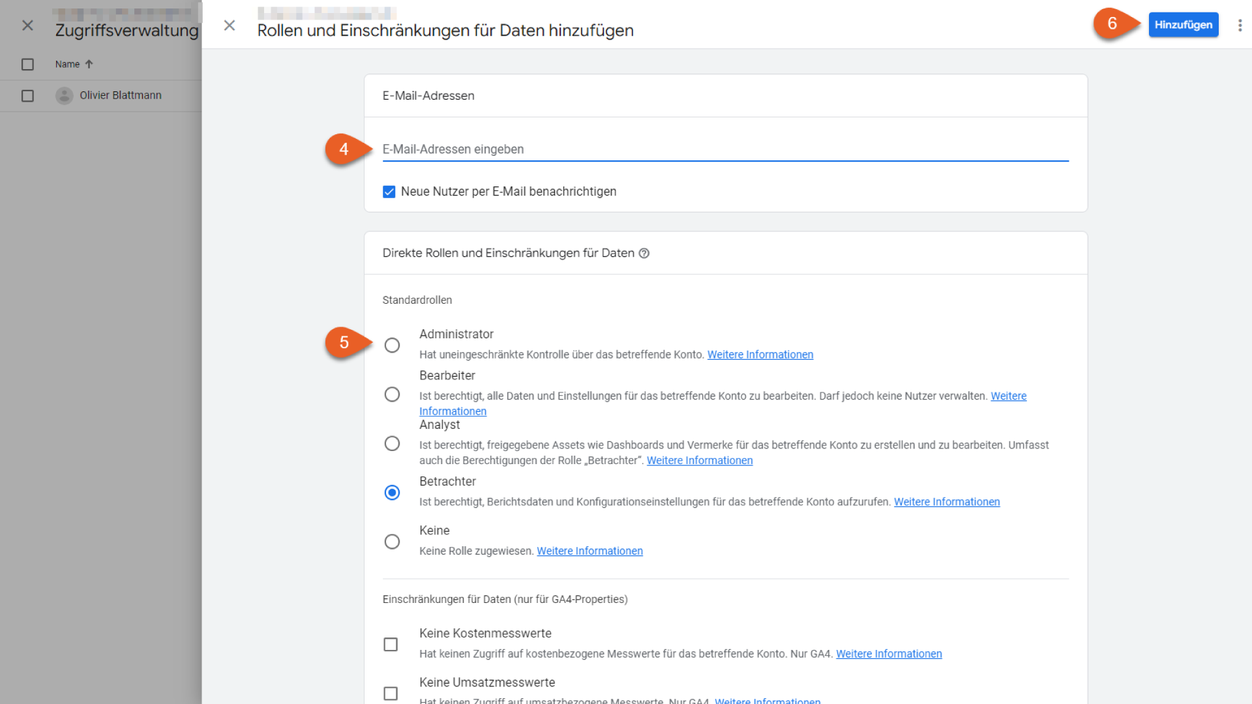Click the Name column header
The width and height of the screenshot is (1252, 704).
(67, 64)
